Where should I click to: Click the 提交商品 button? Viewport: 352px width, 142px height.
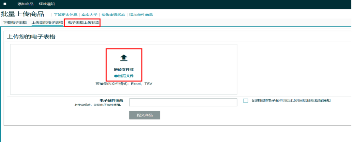click(145, 115)
